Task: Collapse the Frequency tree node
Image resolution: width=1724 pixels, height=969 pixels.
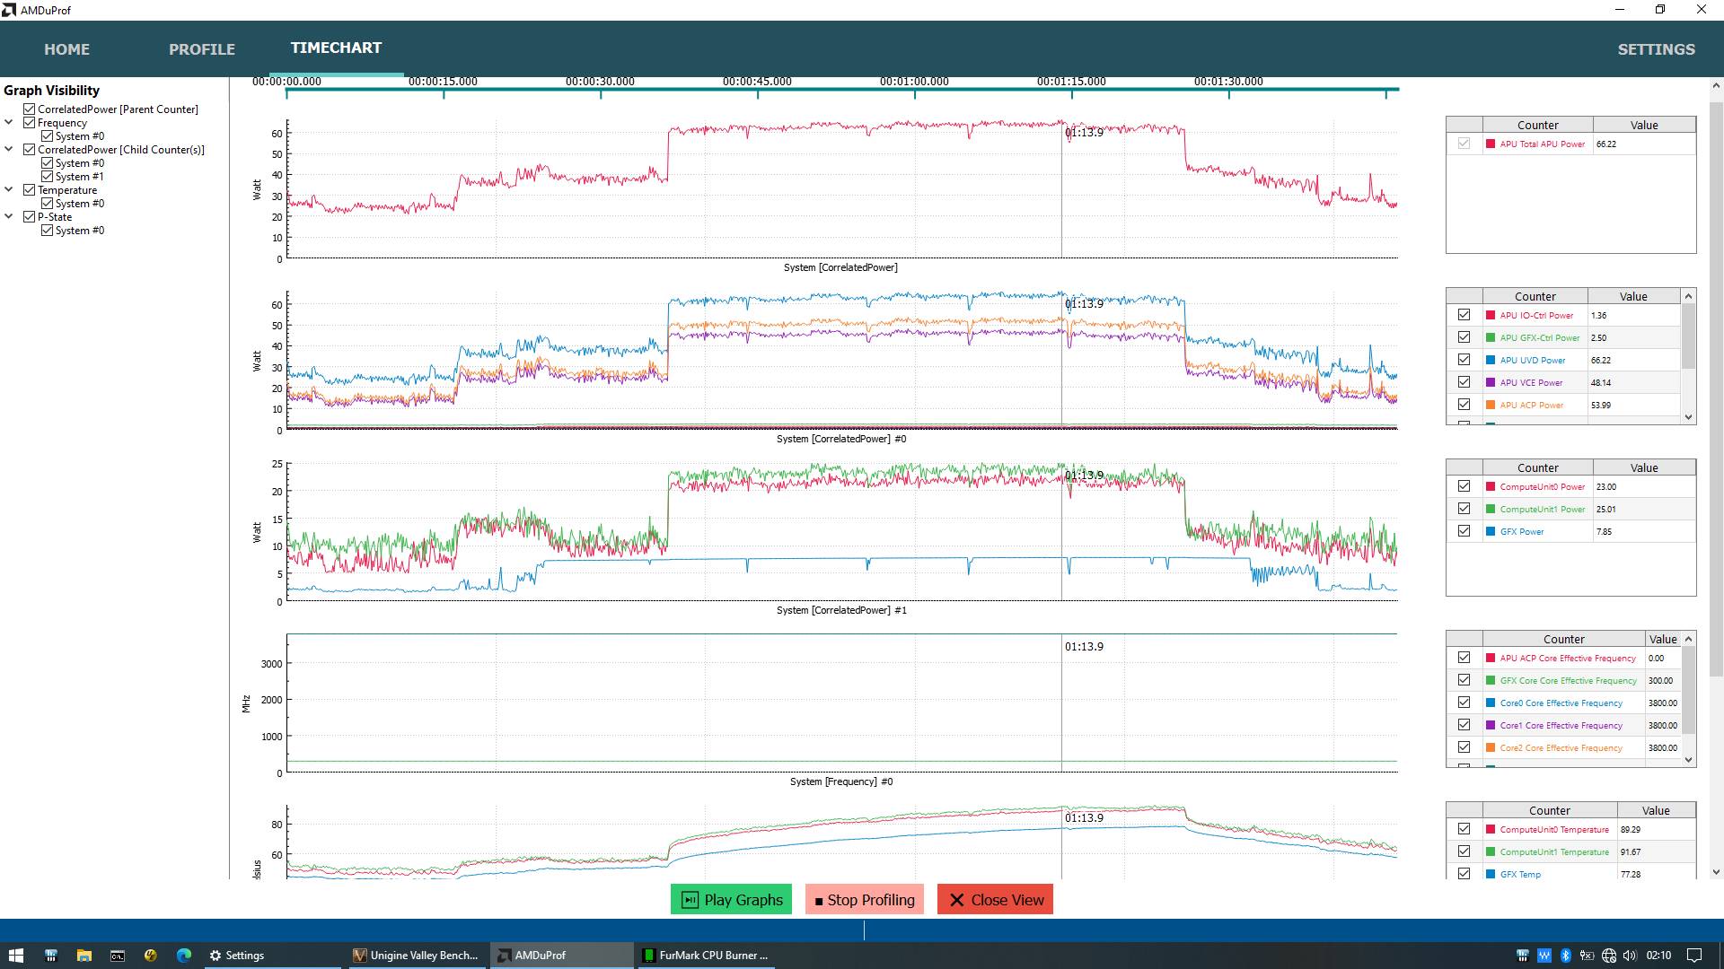Action: [9, 123]
